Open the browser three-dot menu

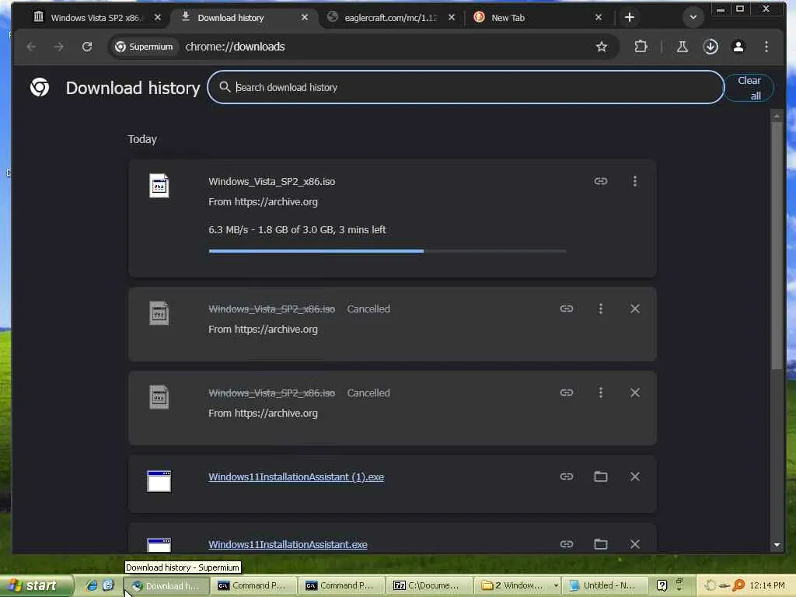tap(766, 47)
